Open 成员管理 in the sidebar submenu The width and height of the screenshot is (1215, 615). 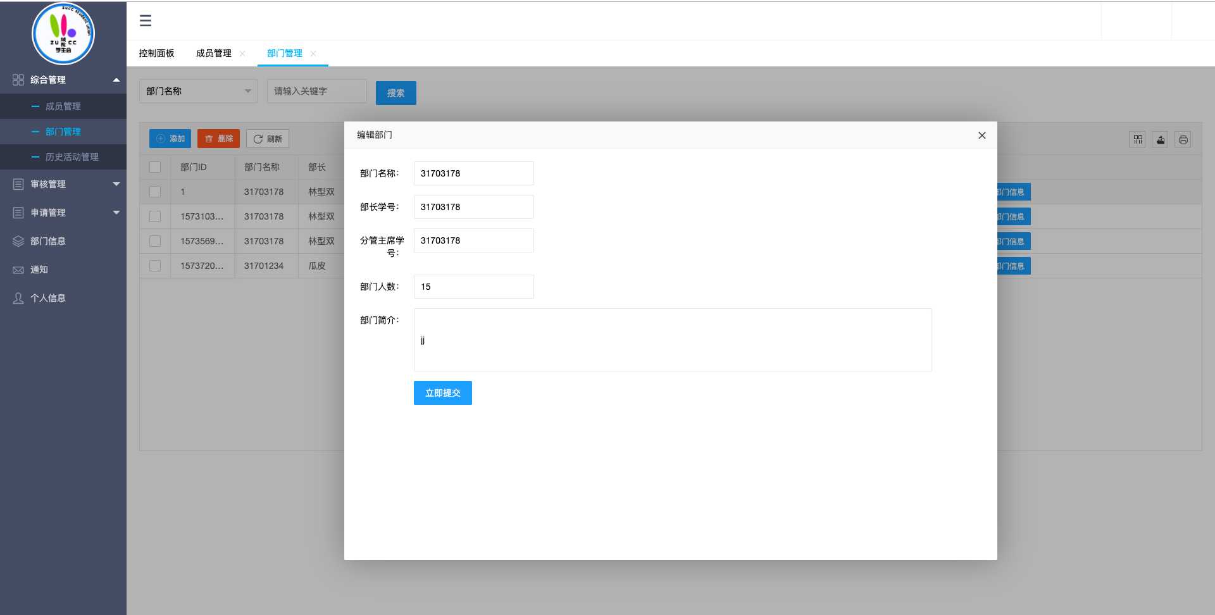click(x=63, y=106)
